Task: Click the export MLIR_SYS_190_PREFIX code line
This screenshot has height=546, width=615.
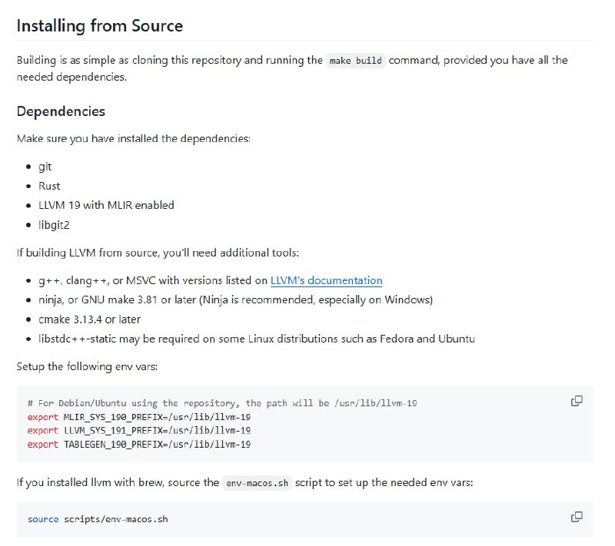Action: click(138, 416)
